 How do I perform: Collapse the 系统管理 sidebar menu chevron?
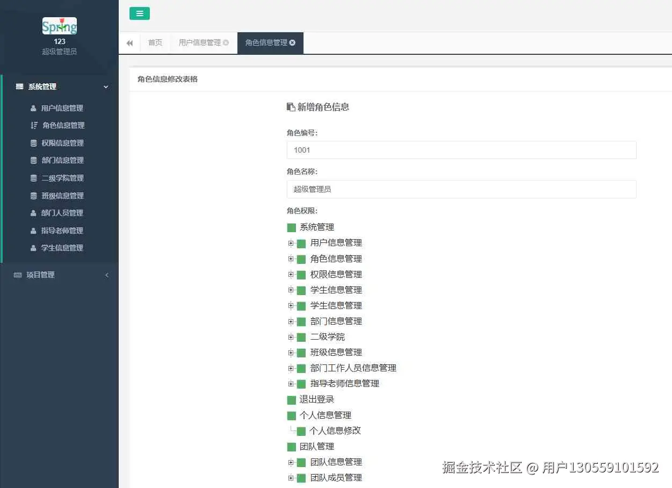106,87
